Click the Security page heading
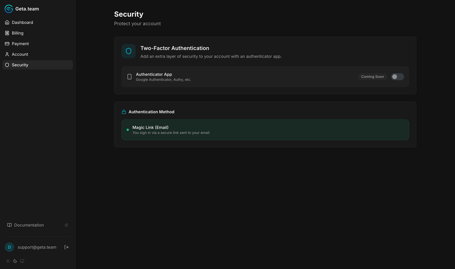455x269 pixels. 129,14
